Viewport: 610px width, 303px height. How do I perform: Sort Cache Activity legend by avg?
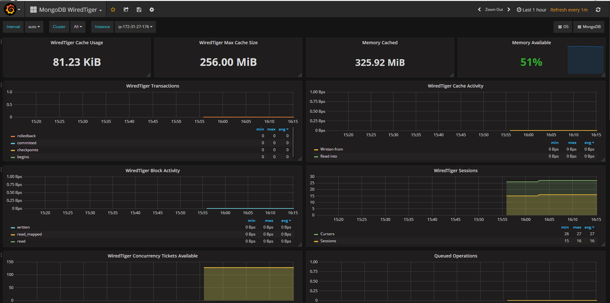(589, 143)
